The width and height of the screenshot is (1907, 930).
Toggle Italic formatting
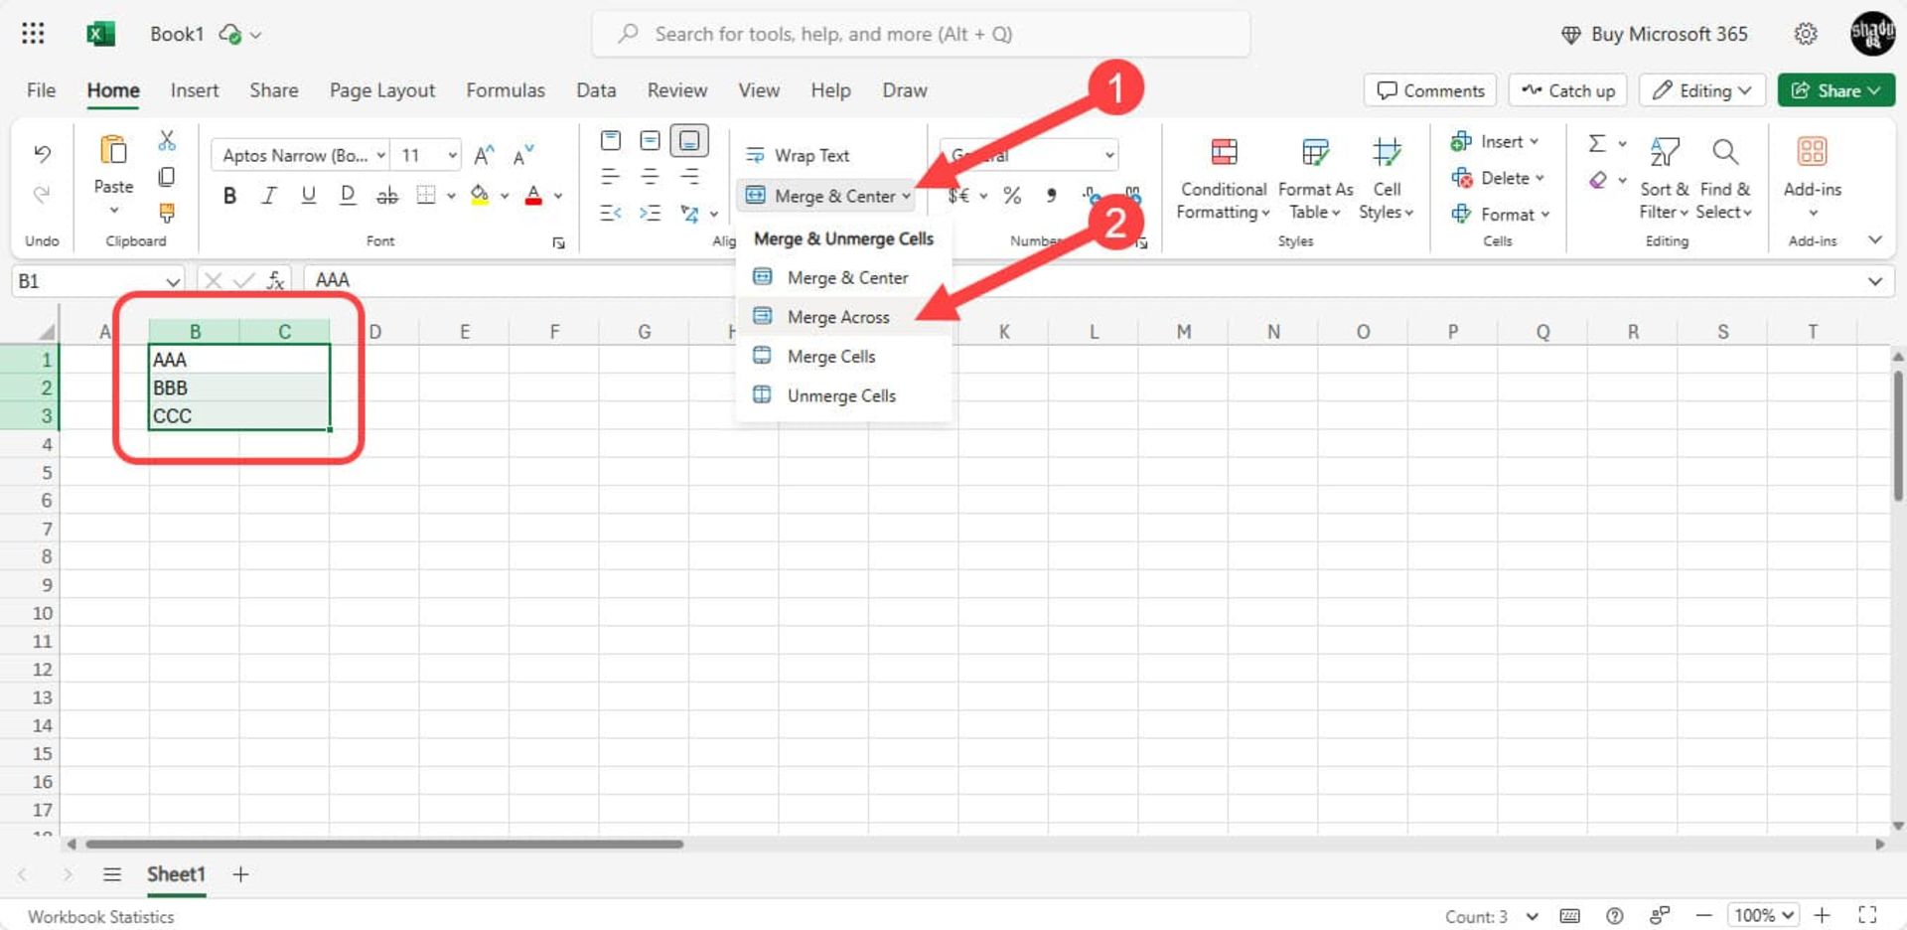tap(269, 196)
